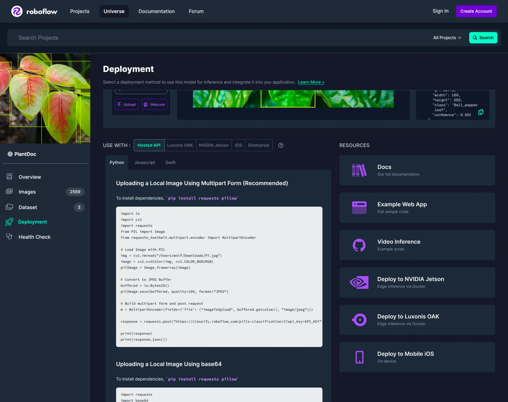Click the Mobile iOS phone icon
The image size is (508, 402).
coord(359,357)
